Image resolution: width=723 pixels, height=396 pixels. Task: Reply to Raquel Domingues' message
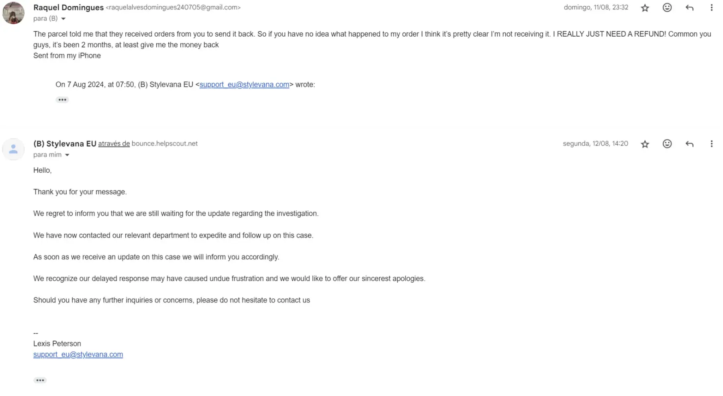(x=689, y=8)
